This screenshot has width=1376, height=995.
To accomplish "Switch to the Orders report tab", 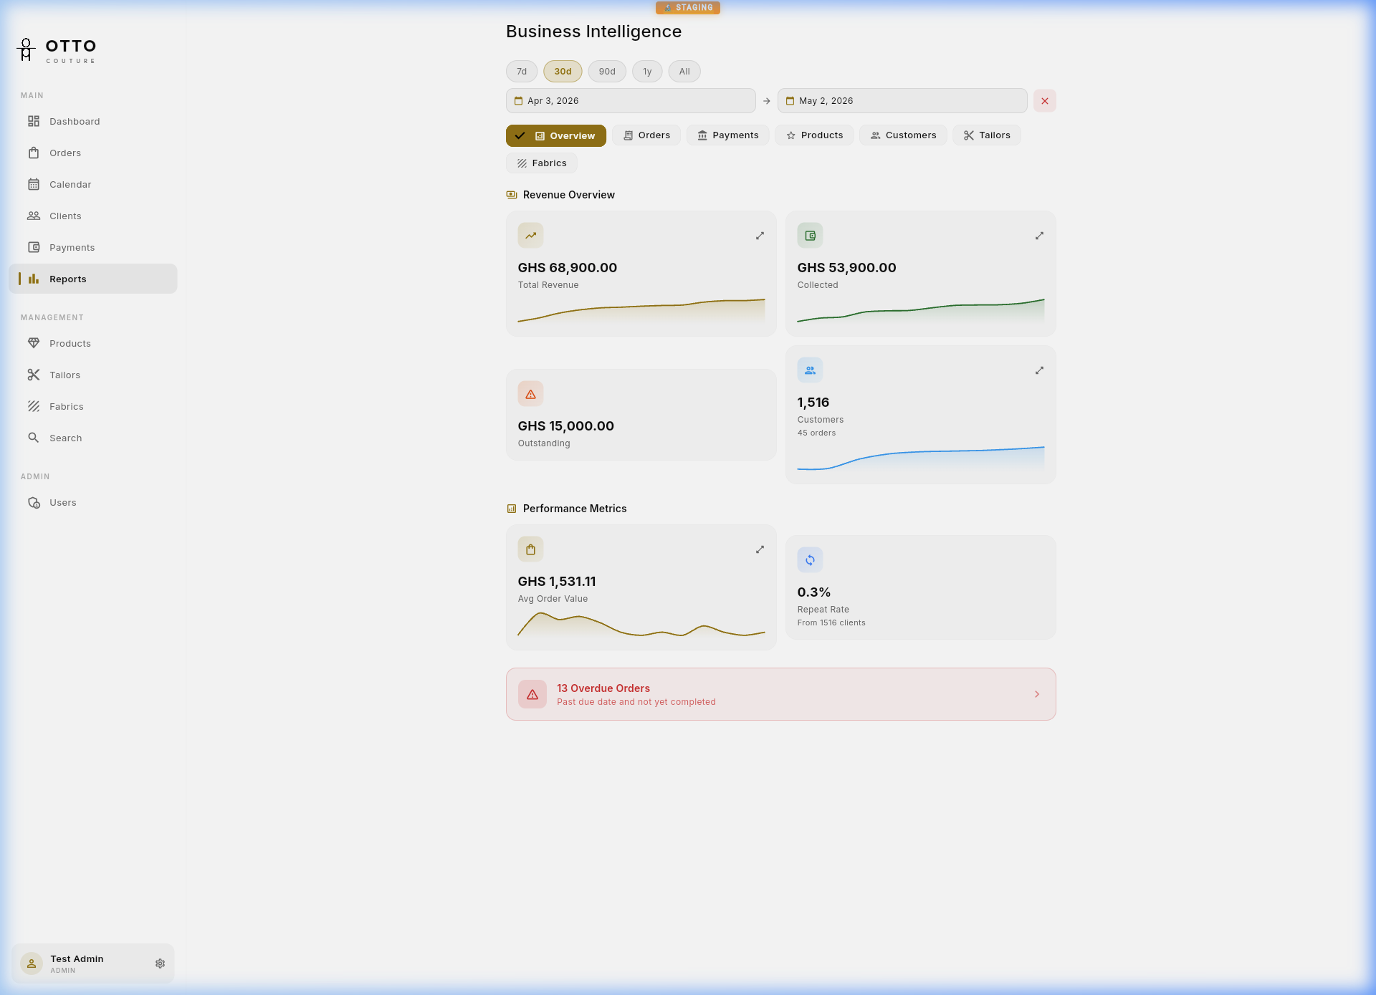I will point(646,135).
